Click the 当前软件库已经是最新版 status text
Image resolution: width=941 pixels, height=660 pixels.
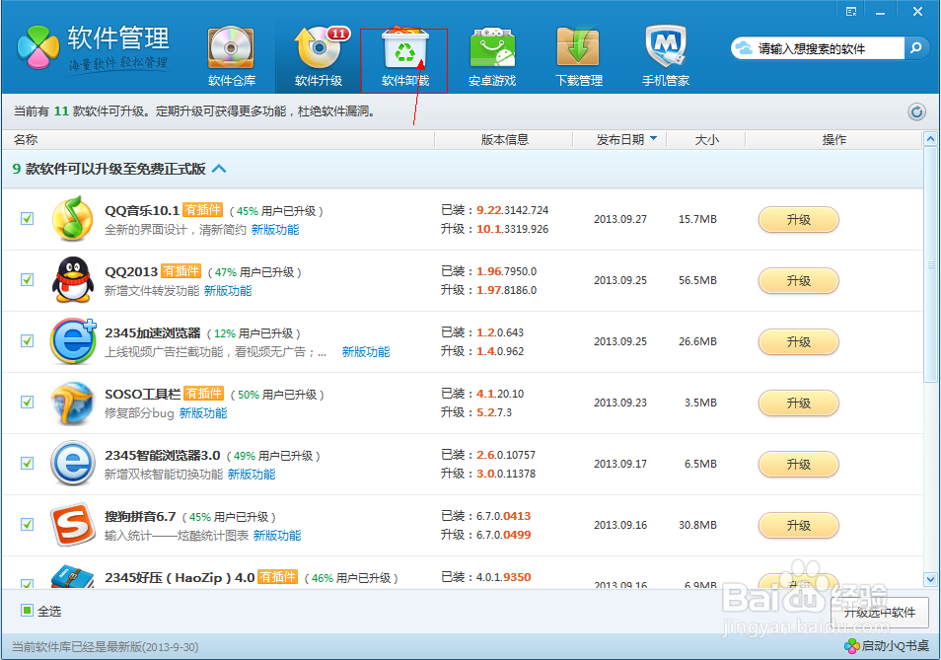106,647
